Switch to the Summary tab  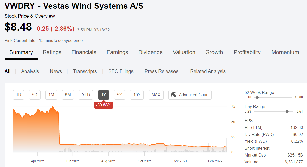(21, 52)
